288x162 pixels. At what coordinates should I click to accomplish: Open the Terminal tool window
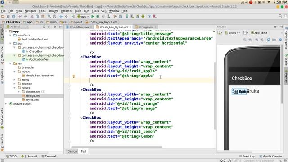tap(49, 156)
